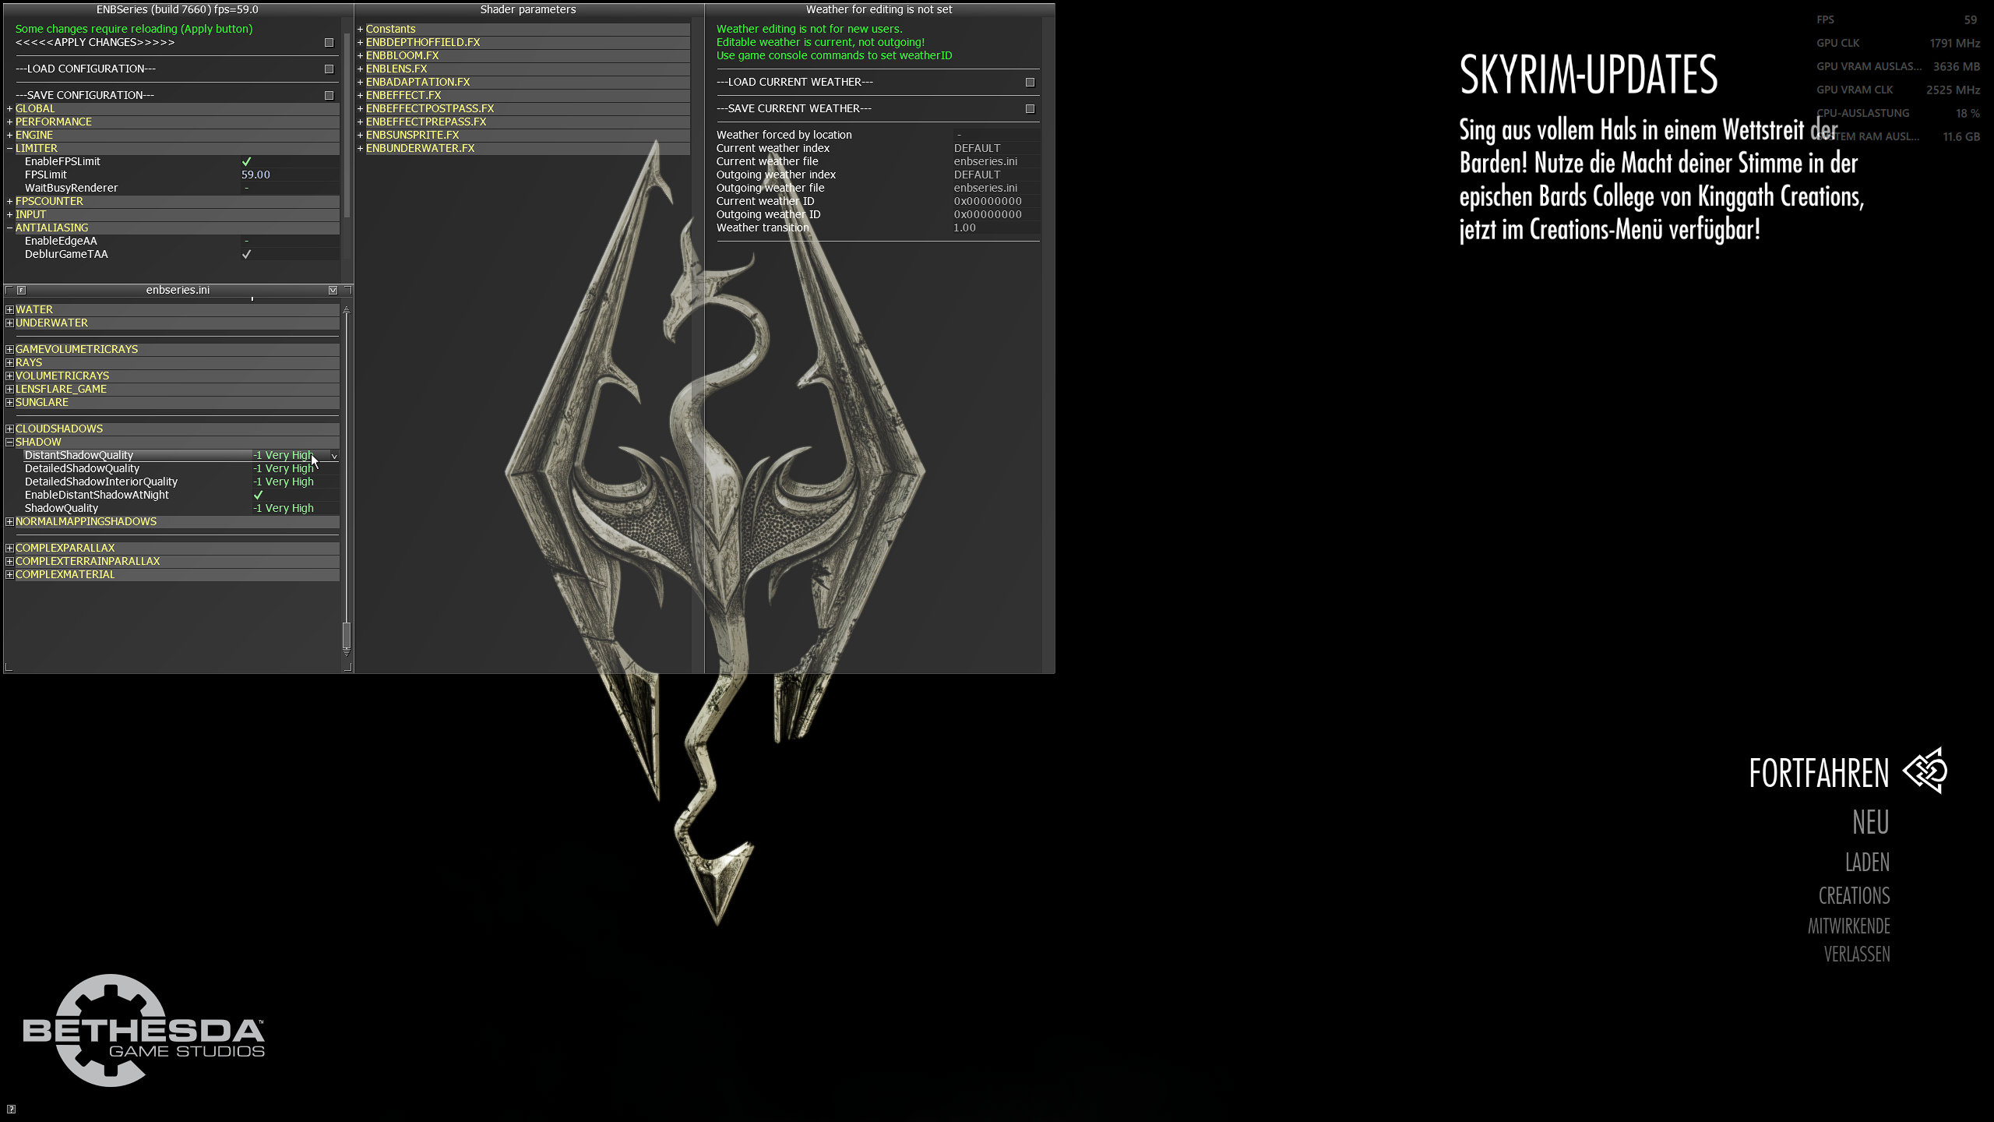Uncheck EnableDistantShadowAtNight
1994x1122 pixels.
259,495
